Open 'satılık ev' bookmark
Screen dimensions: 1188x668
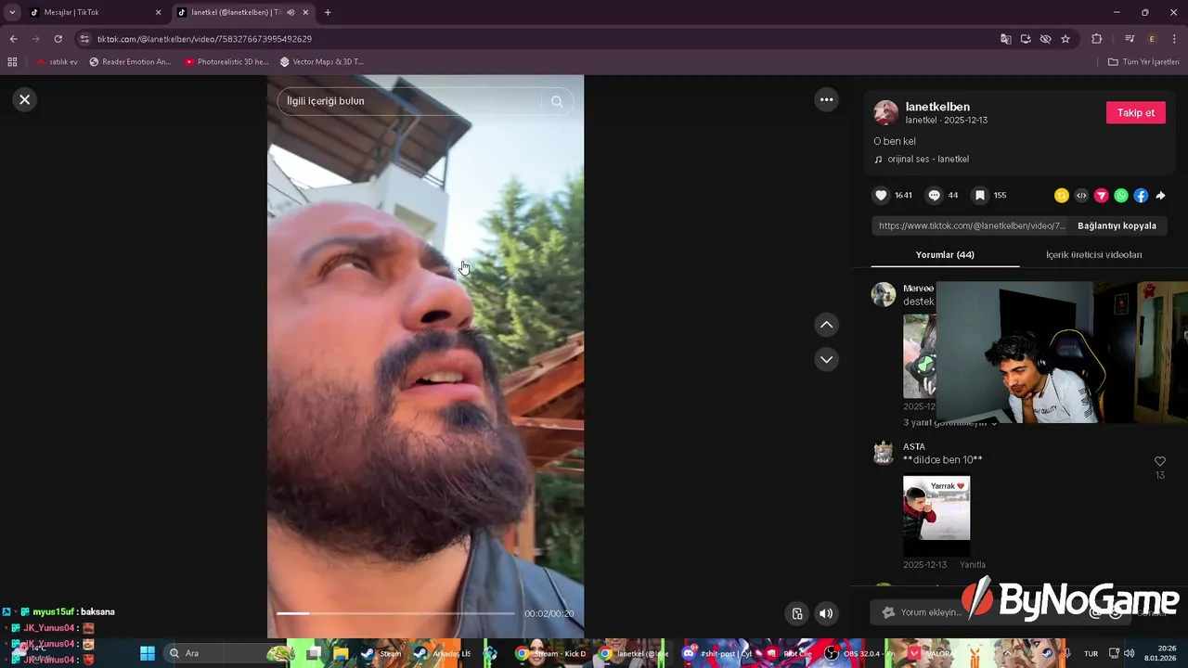57,61
